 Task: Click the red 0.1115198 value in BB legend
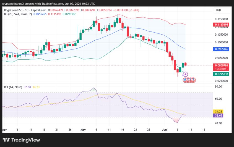click(x=54, y=14)
